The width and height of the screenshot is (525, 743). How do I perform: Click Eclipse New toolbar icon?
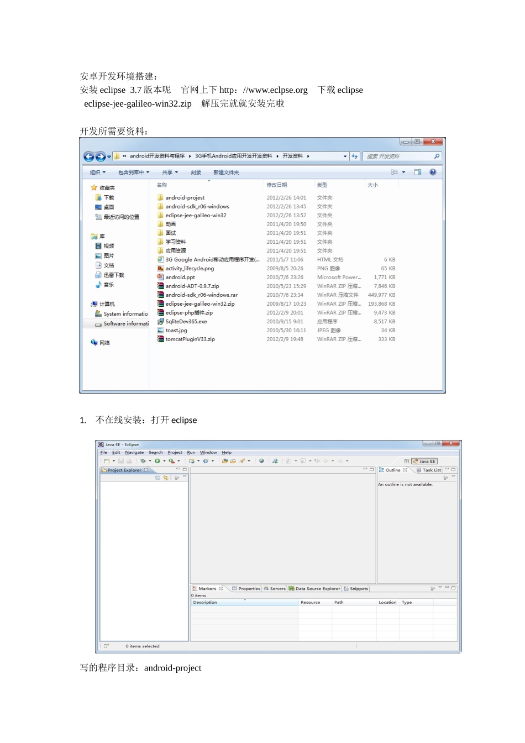pyautogui.click(x=107, y=461)
